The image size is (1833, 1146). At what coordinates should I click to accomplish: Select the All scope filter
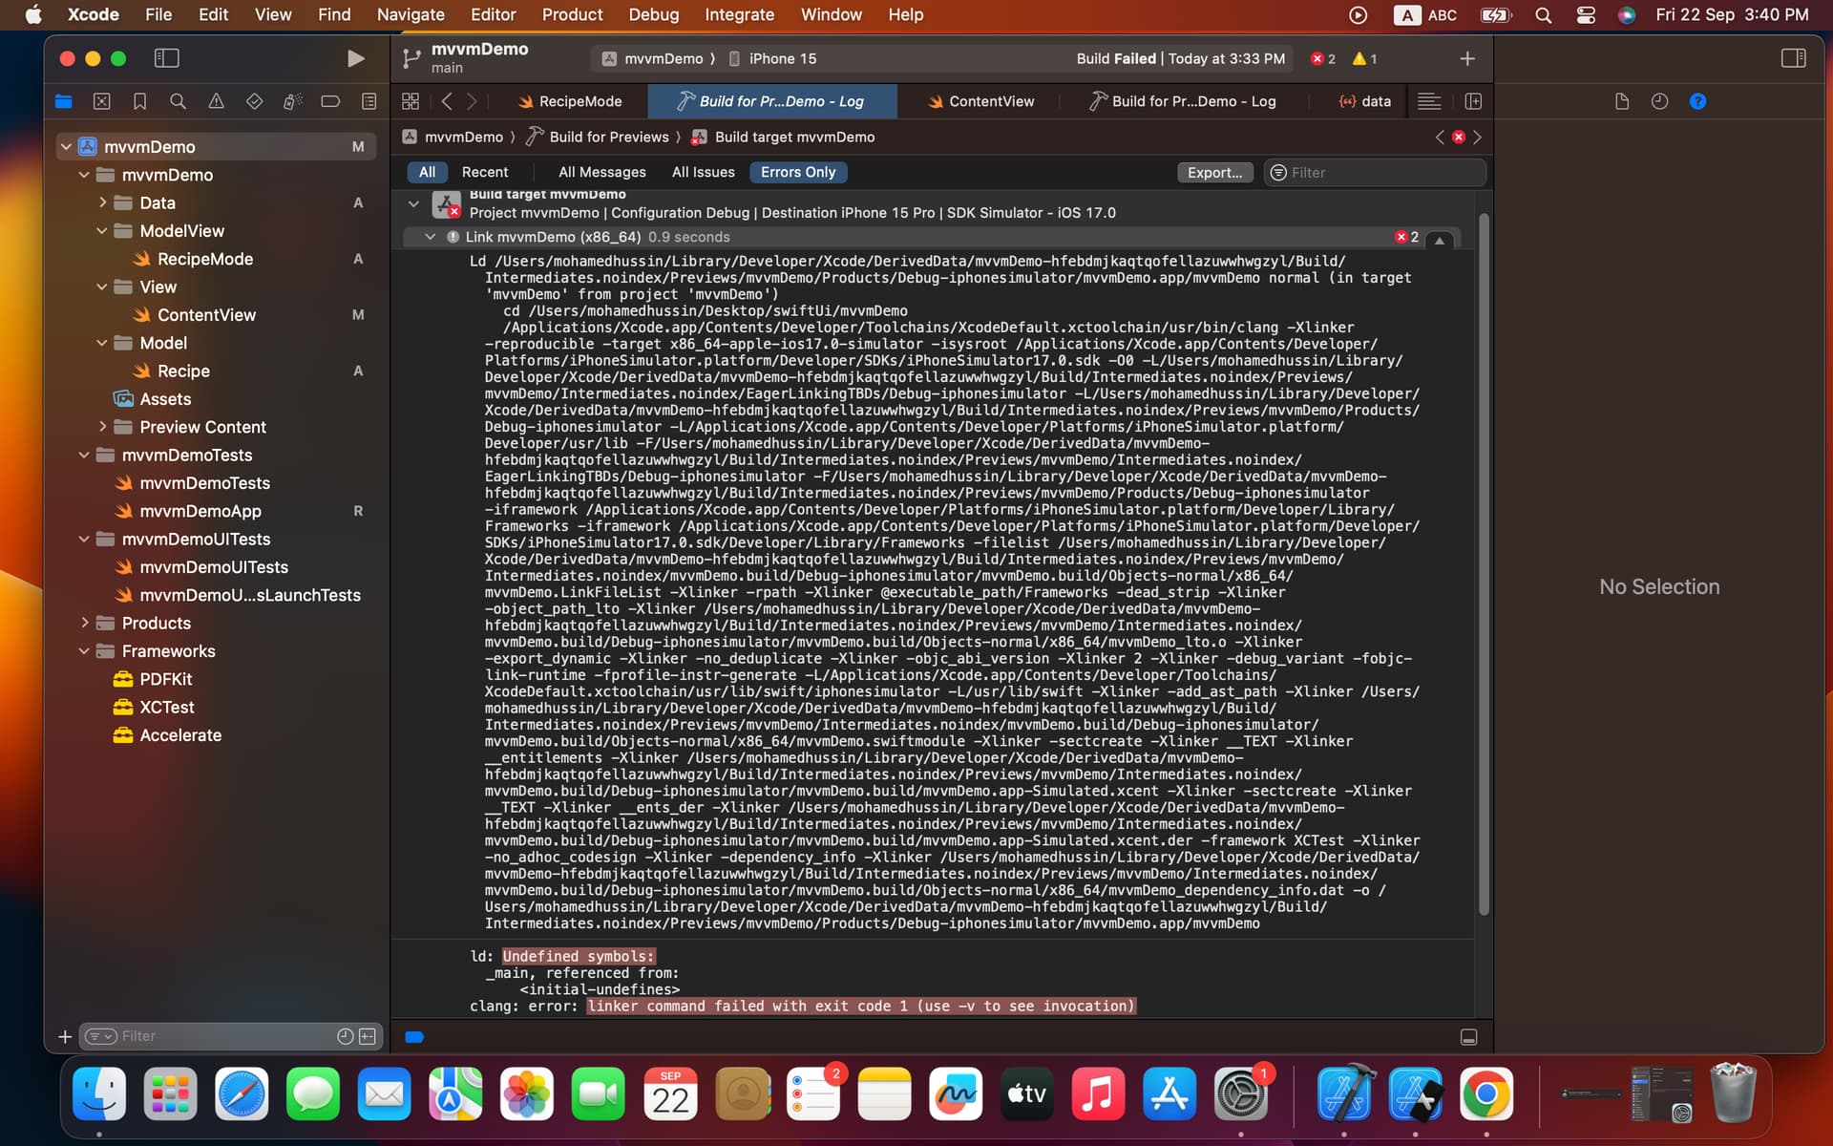click(x=427, y=172)
